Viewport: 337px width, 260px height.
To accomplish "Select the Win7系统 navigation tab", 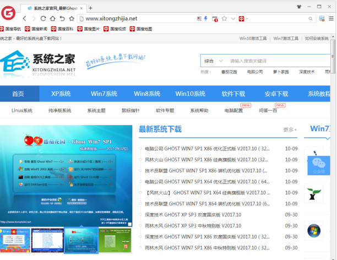I will (x=104, y=94).
